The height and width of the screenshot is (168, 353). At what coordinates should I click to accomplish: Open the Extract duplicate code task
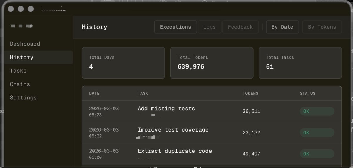pyautogui.click(x=175, y=151)
